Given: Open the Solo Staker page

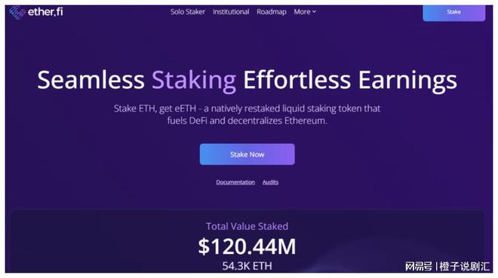Looking at the screenshot, I should pos(187,12).
